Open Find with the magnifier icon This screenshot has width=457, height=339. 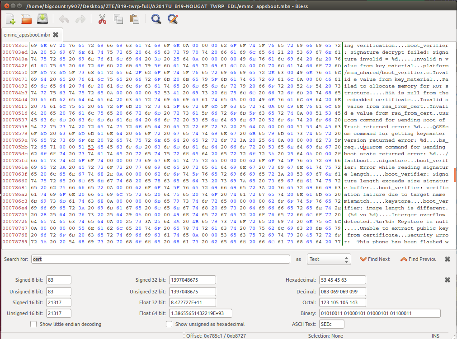(156, 19)
